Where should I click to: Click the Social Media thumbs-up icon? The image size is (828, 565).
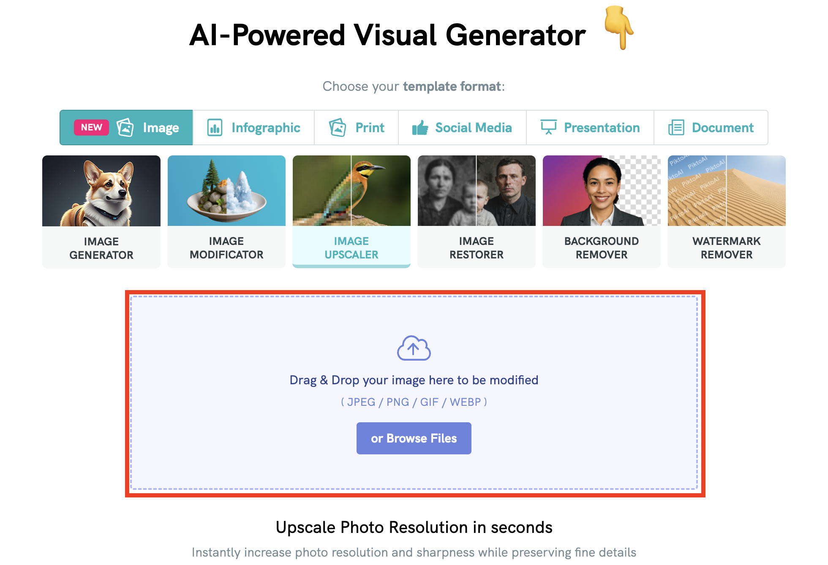[420, 128]
